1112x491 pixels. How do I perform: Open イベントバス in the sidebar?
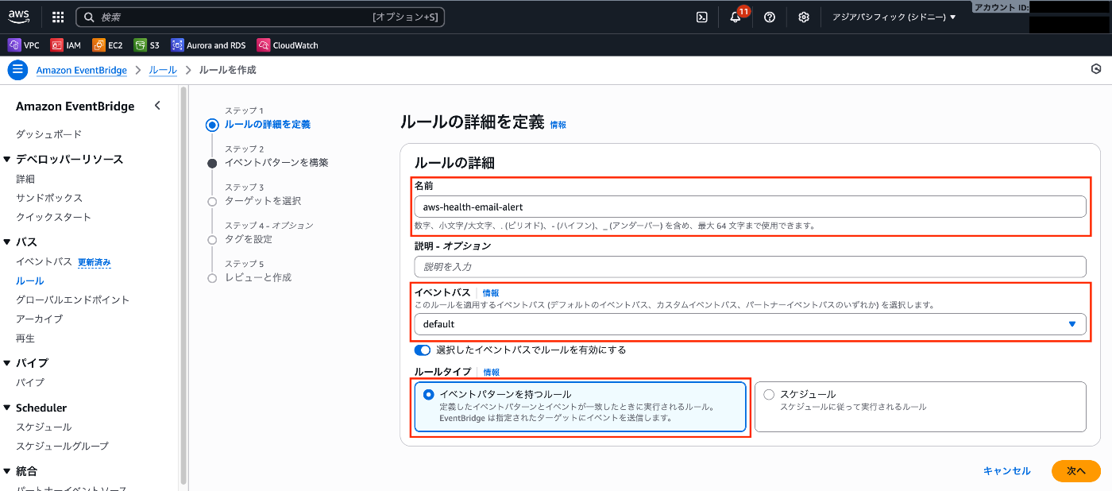point(44,261)
